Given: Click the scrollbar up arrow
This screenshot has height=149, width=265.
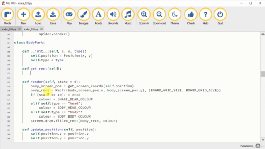Looking at the screenshot, I should (263, 34).
